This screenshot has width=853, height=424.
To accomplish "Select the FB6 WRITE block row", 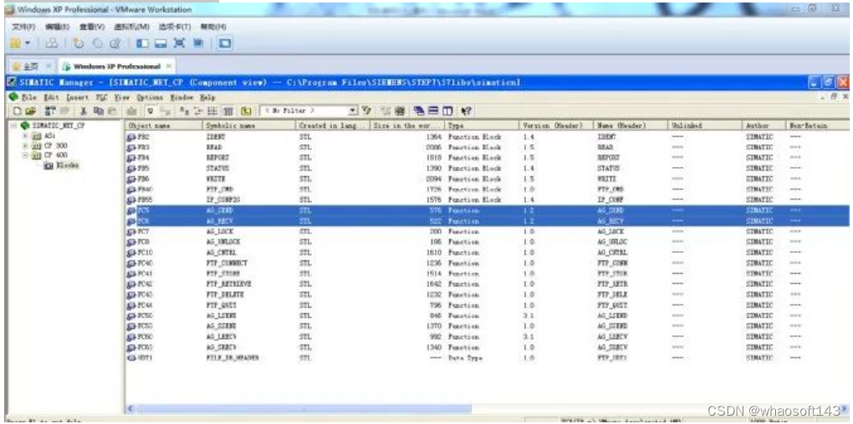I will (x=487, y=179).
